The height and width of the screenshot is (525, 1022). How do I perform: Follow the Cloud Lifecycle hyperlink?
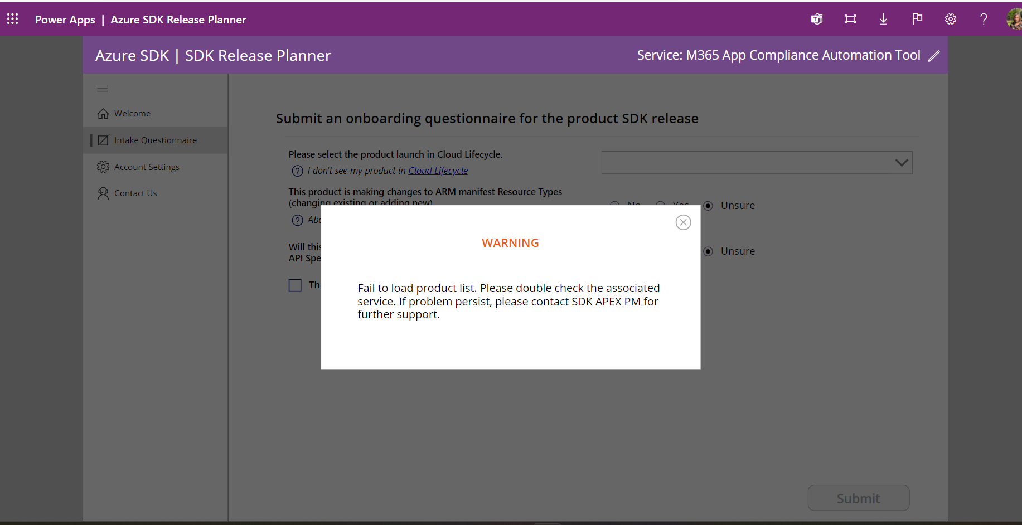[x=438, y=171]
